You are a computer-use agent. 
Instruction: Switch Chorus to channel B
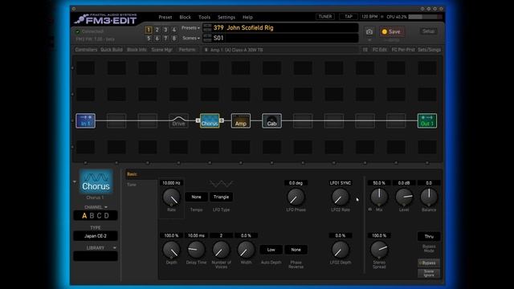pos(92,216)
